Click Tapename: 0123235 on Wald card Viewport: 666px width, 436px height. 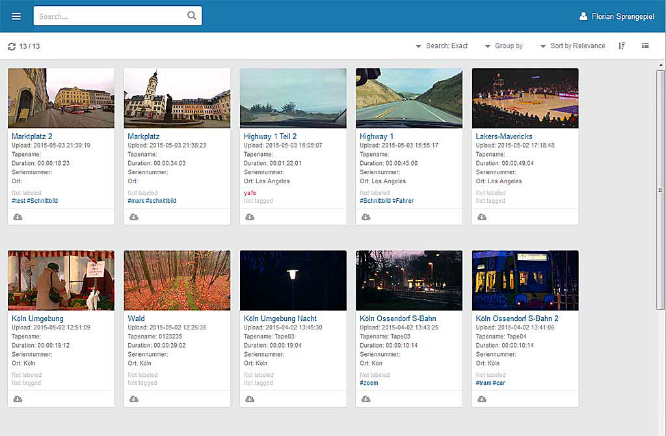155,336
